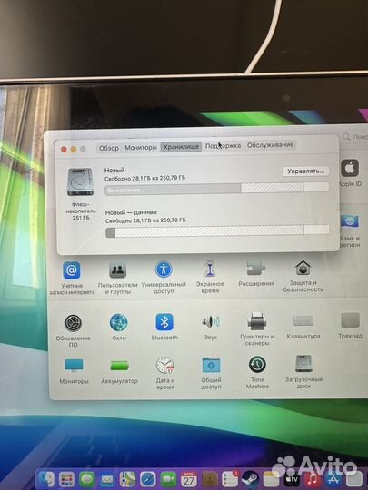Open Maps from the Dock
This screenshot has width=368, height=490.
coord(128,479)
